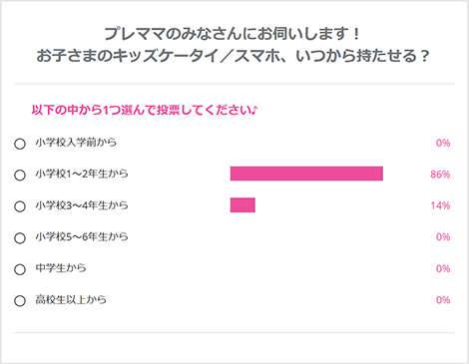Screen dimensions: 469x364
Task: Click the 14% percentage value
Action: pos(440,205)
